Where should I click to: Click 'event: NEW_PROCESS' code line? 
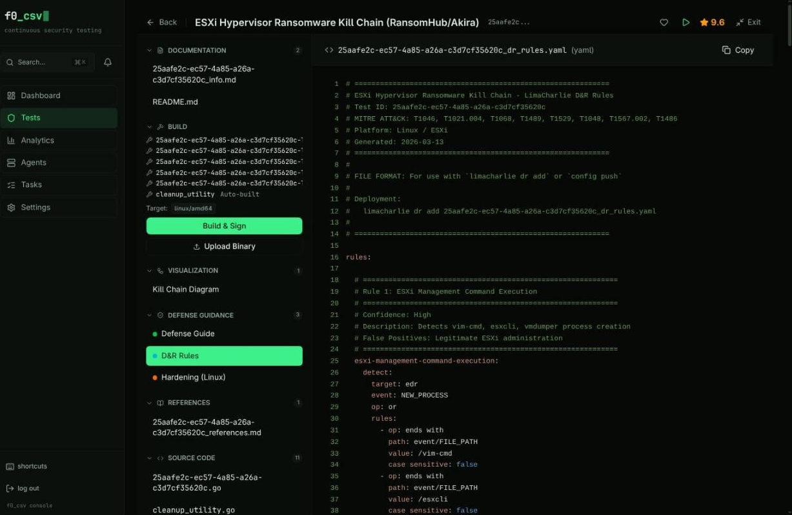409,395
